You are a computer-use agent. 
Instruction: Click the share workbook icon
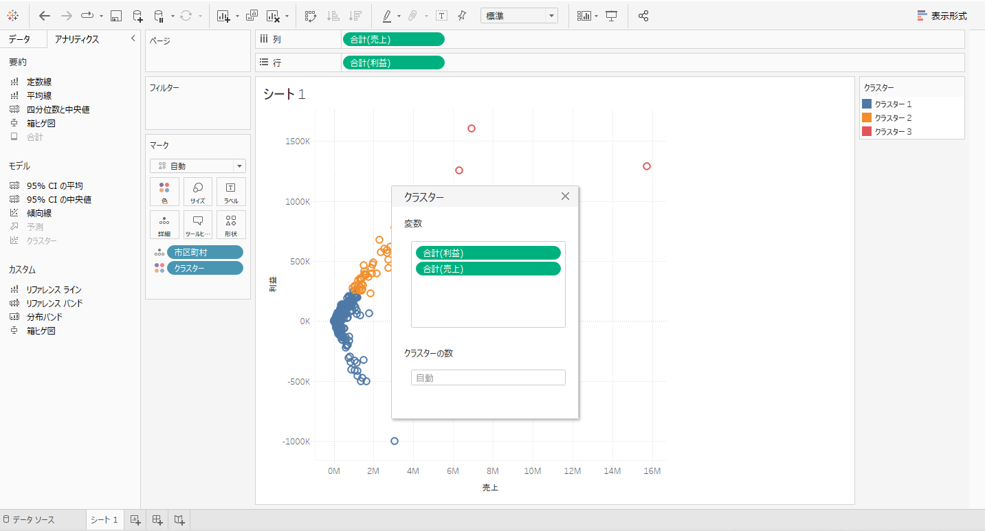click(x=643, y=16)
